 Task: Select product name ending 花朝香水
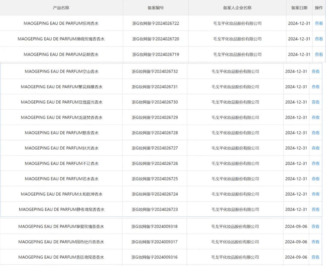tap(61, 54)
